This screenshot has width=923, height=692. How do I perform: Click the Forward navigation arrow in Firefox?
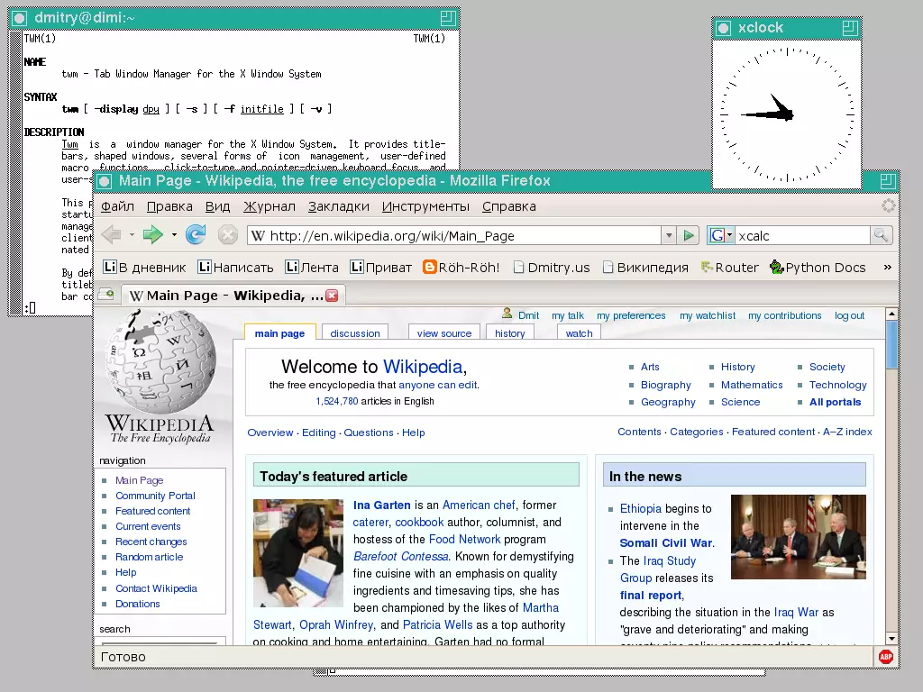click(x=152, y=235)
